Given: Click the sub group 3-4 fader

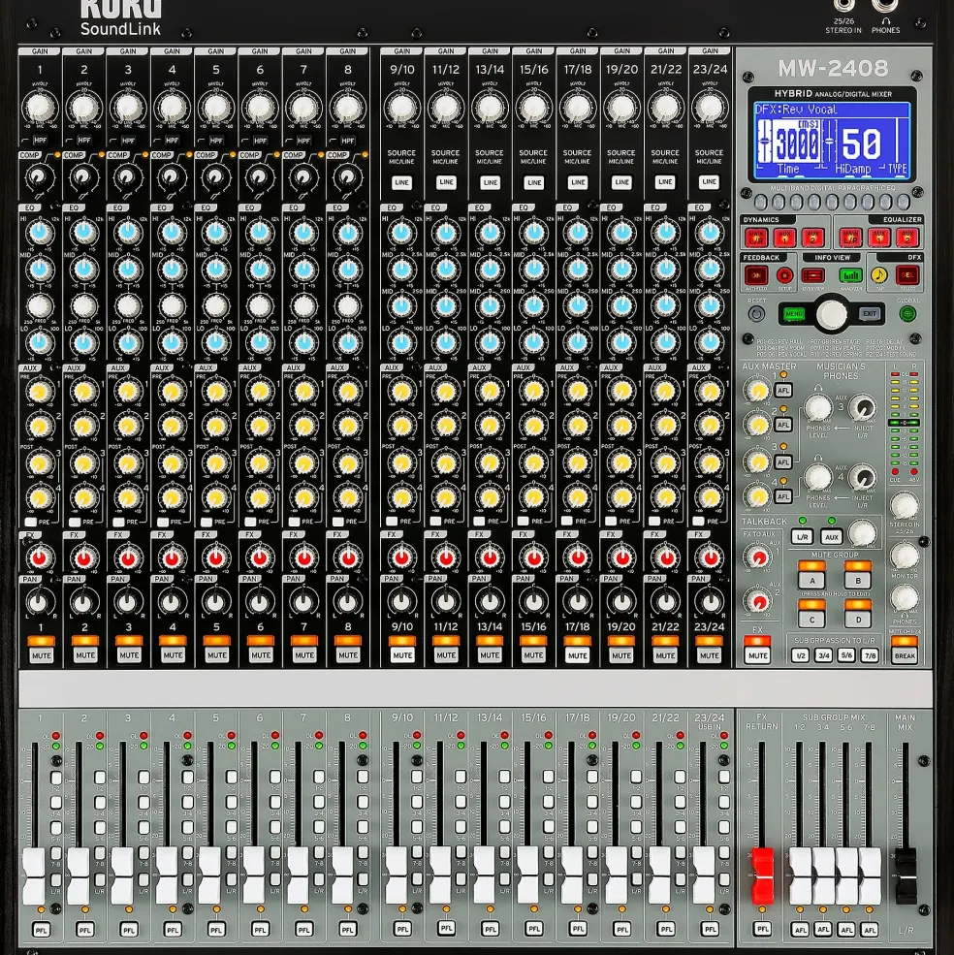Looking at the screenshot, I should (x=823, y=875).
